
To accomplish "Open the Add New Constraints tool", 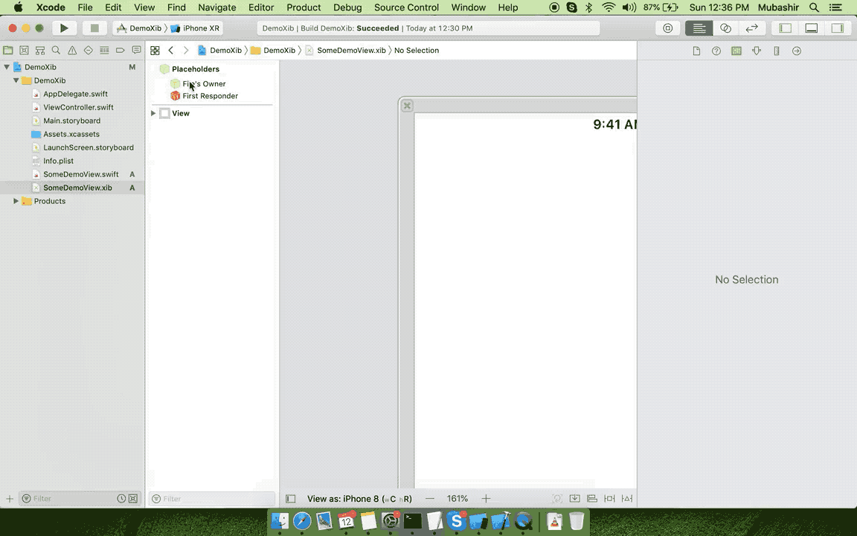I will pyautogui.click(x=610, y=499).
